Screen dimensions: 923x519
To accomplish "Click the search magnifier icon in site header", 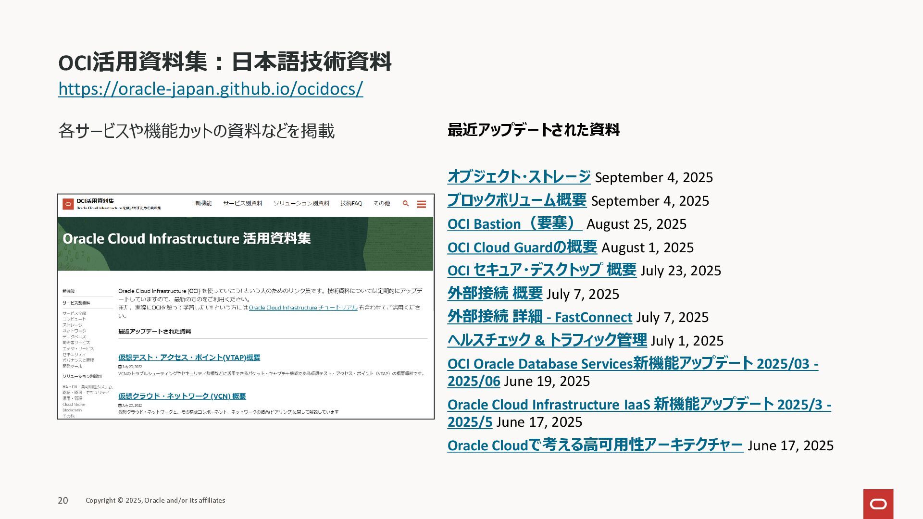I will coord(406,204).
